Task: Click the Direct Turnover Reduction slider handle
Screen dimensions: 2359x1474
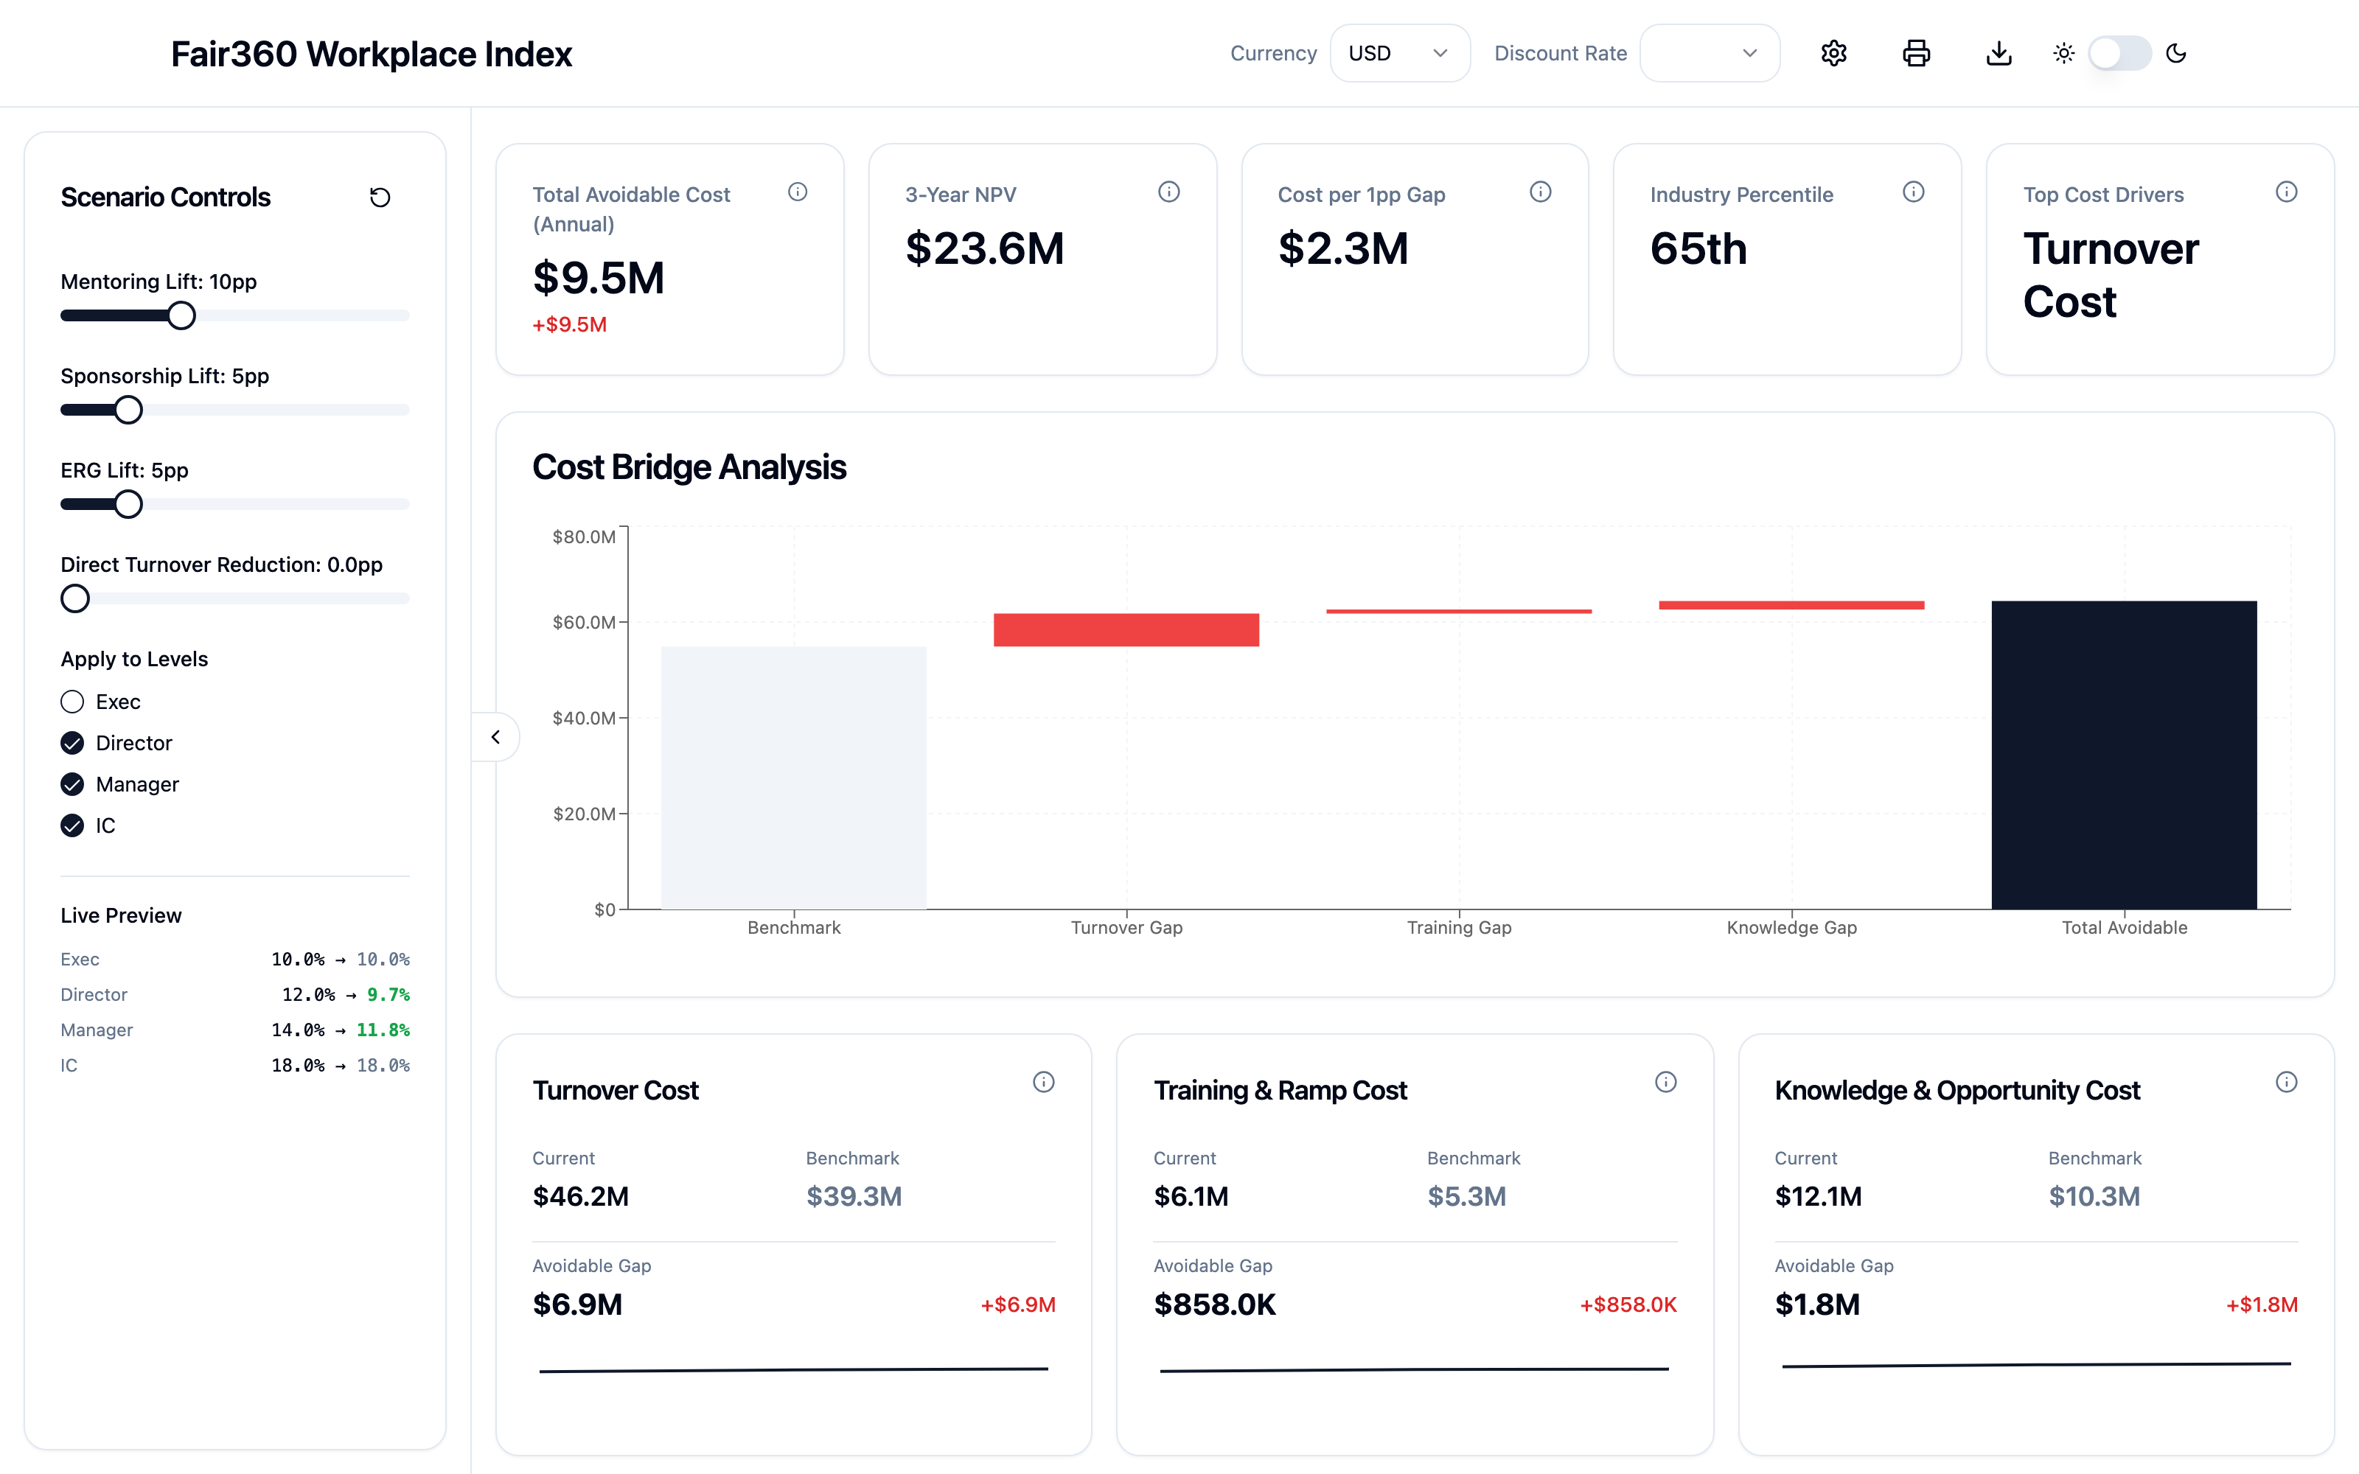Action: click(75, 598)
